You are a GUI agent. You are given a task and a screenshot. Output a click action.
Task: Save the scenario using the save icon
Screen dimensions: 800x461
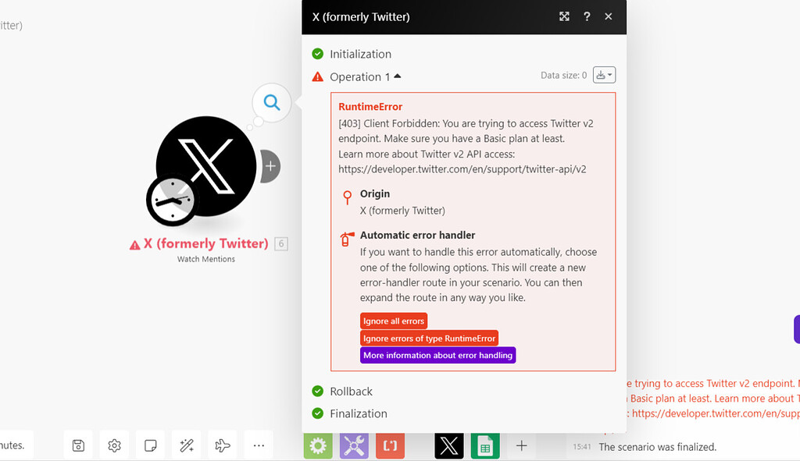[x=78, y=445]
